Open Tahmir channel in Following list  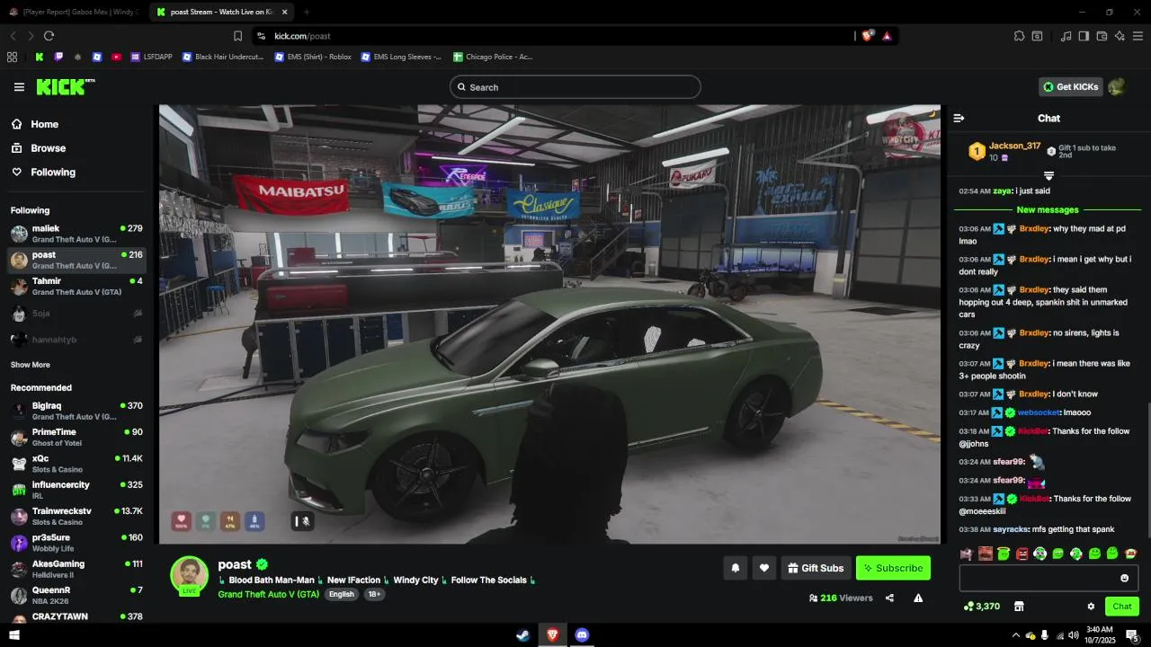pos(76,287)
